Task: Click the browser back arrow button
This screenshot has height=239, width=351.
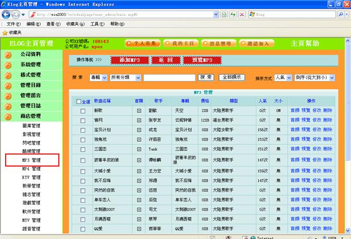Action: tap(7, 14)
